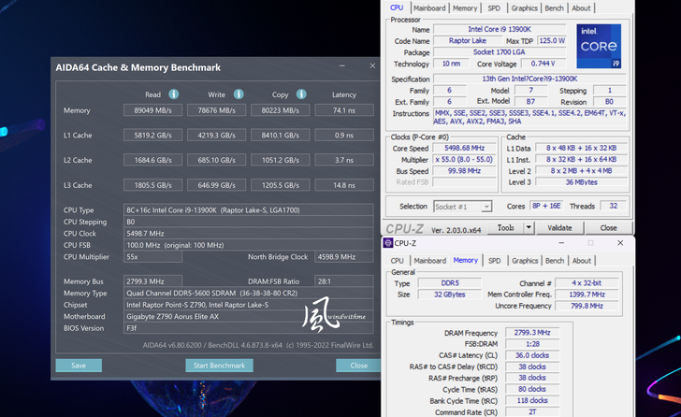Close the AIDA64 window with the X

[372, 67]
